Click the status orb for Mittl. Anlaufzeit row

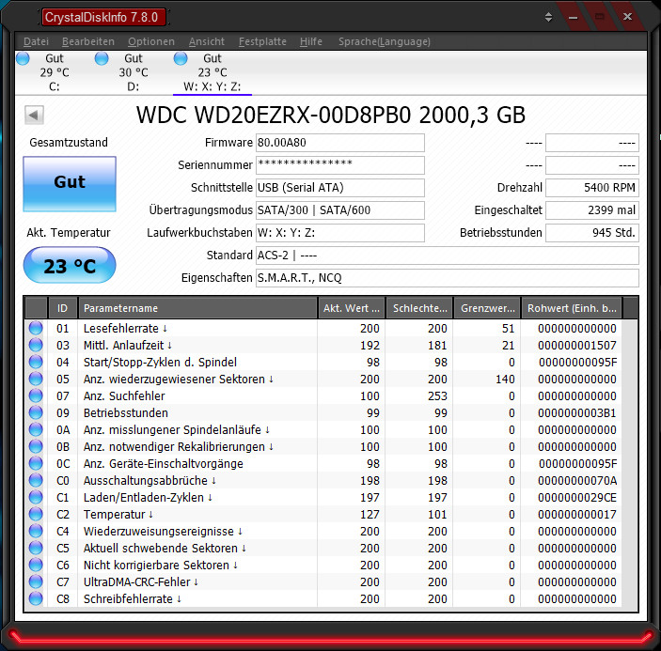(36, 345)
